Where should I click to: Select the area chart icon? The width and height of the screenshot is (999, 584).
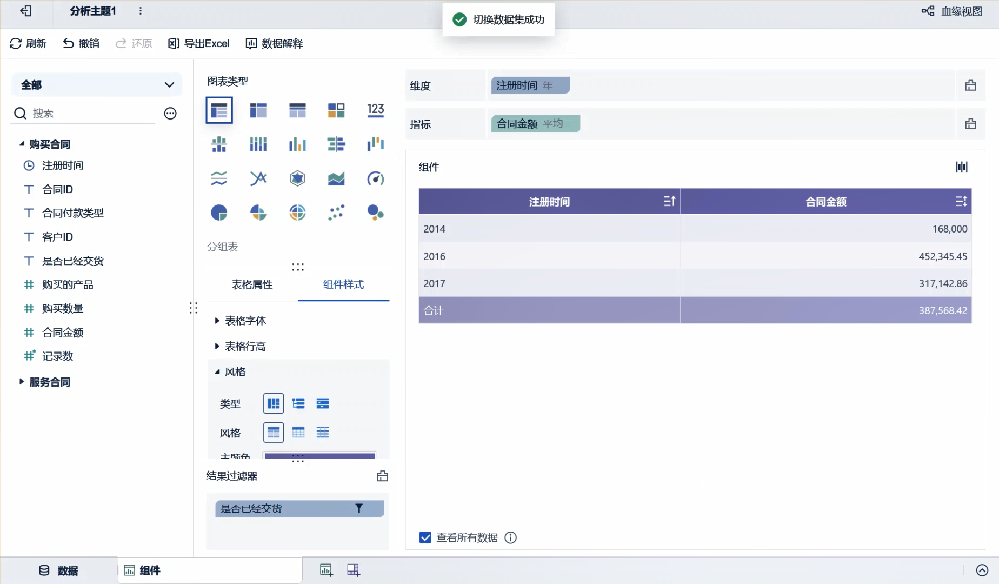click(x=336, y=178)
